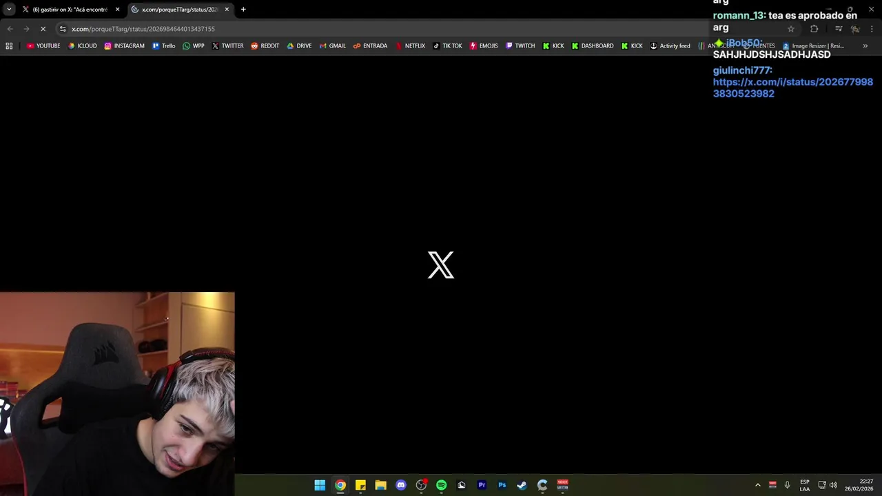This screenshot has width=882, height=496.
Task: Open File Explorer from the taskbar
Action: (x=380, y=485)
